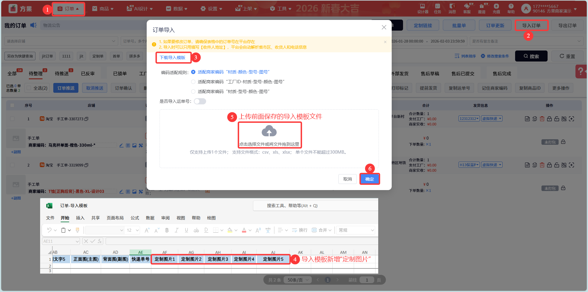Click the Underline icon in Excel toolbar

(186, 230)
